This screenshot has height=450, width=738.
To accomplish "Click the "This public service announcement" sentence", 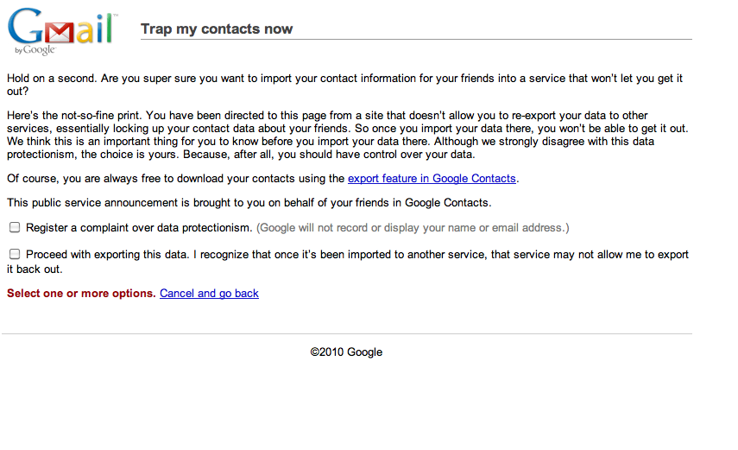I will (249, 203).
